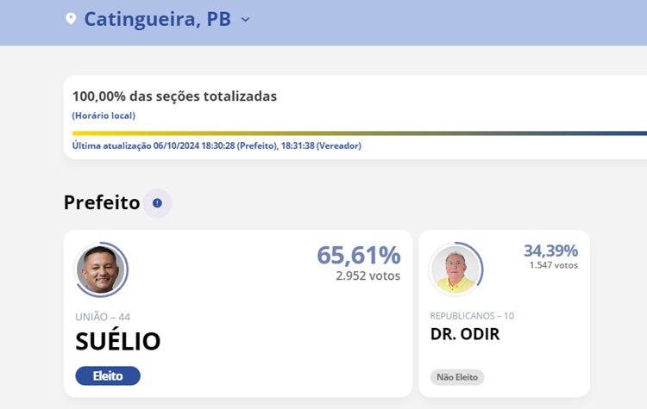Expand the Catingueira, PB city chevron

(245, 19)
